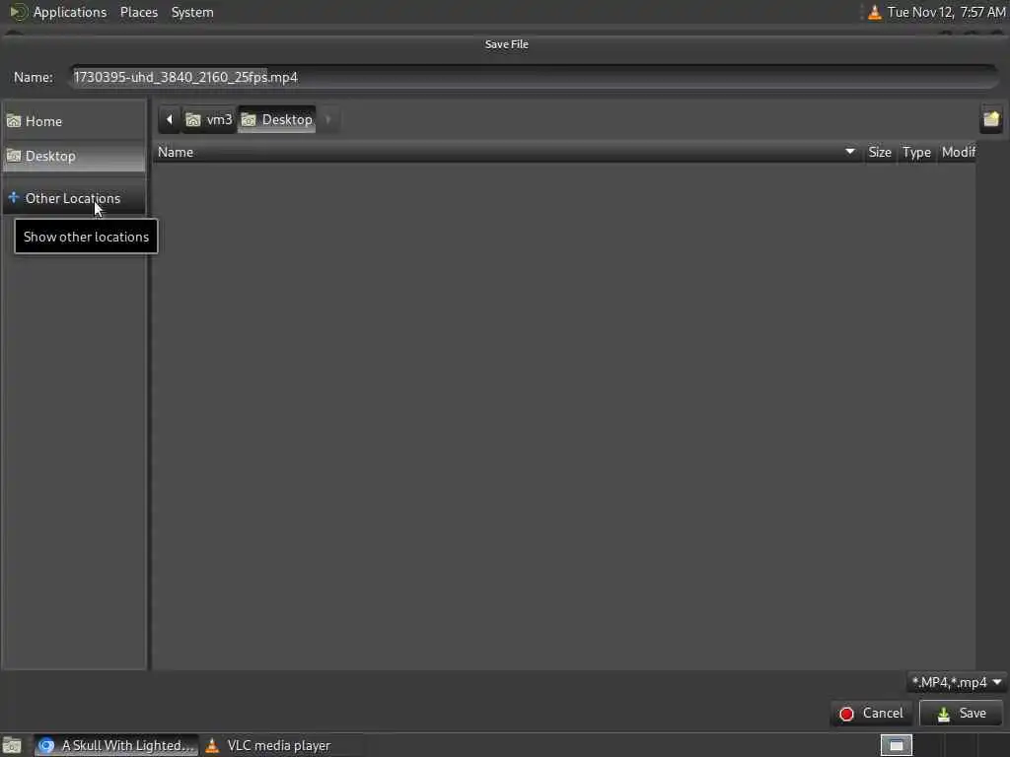The height and width of the screenshot is (757, 1010).
Task: Switch to the A Skull With Lighted... browser window
Action: pos(116,745)
